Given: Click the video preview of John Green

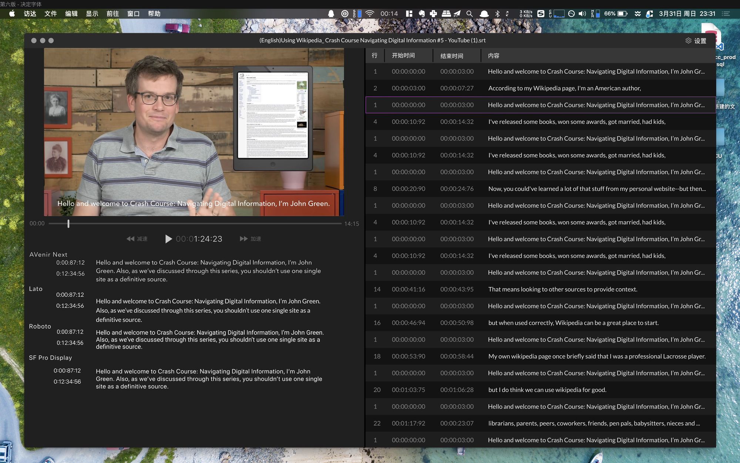Looking at the screenshot, I should (x=194, y=132).
